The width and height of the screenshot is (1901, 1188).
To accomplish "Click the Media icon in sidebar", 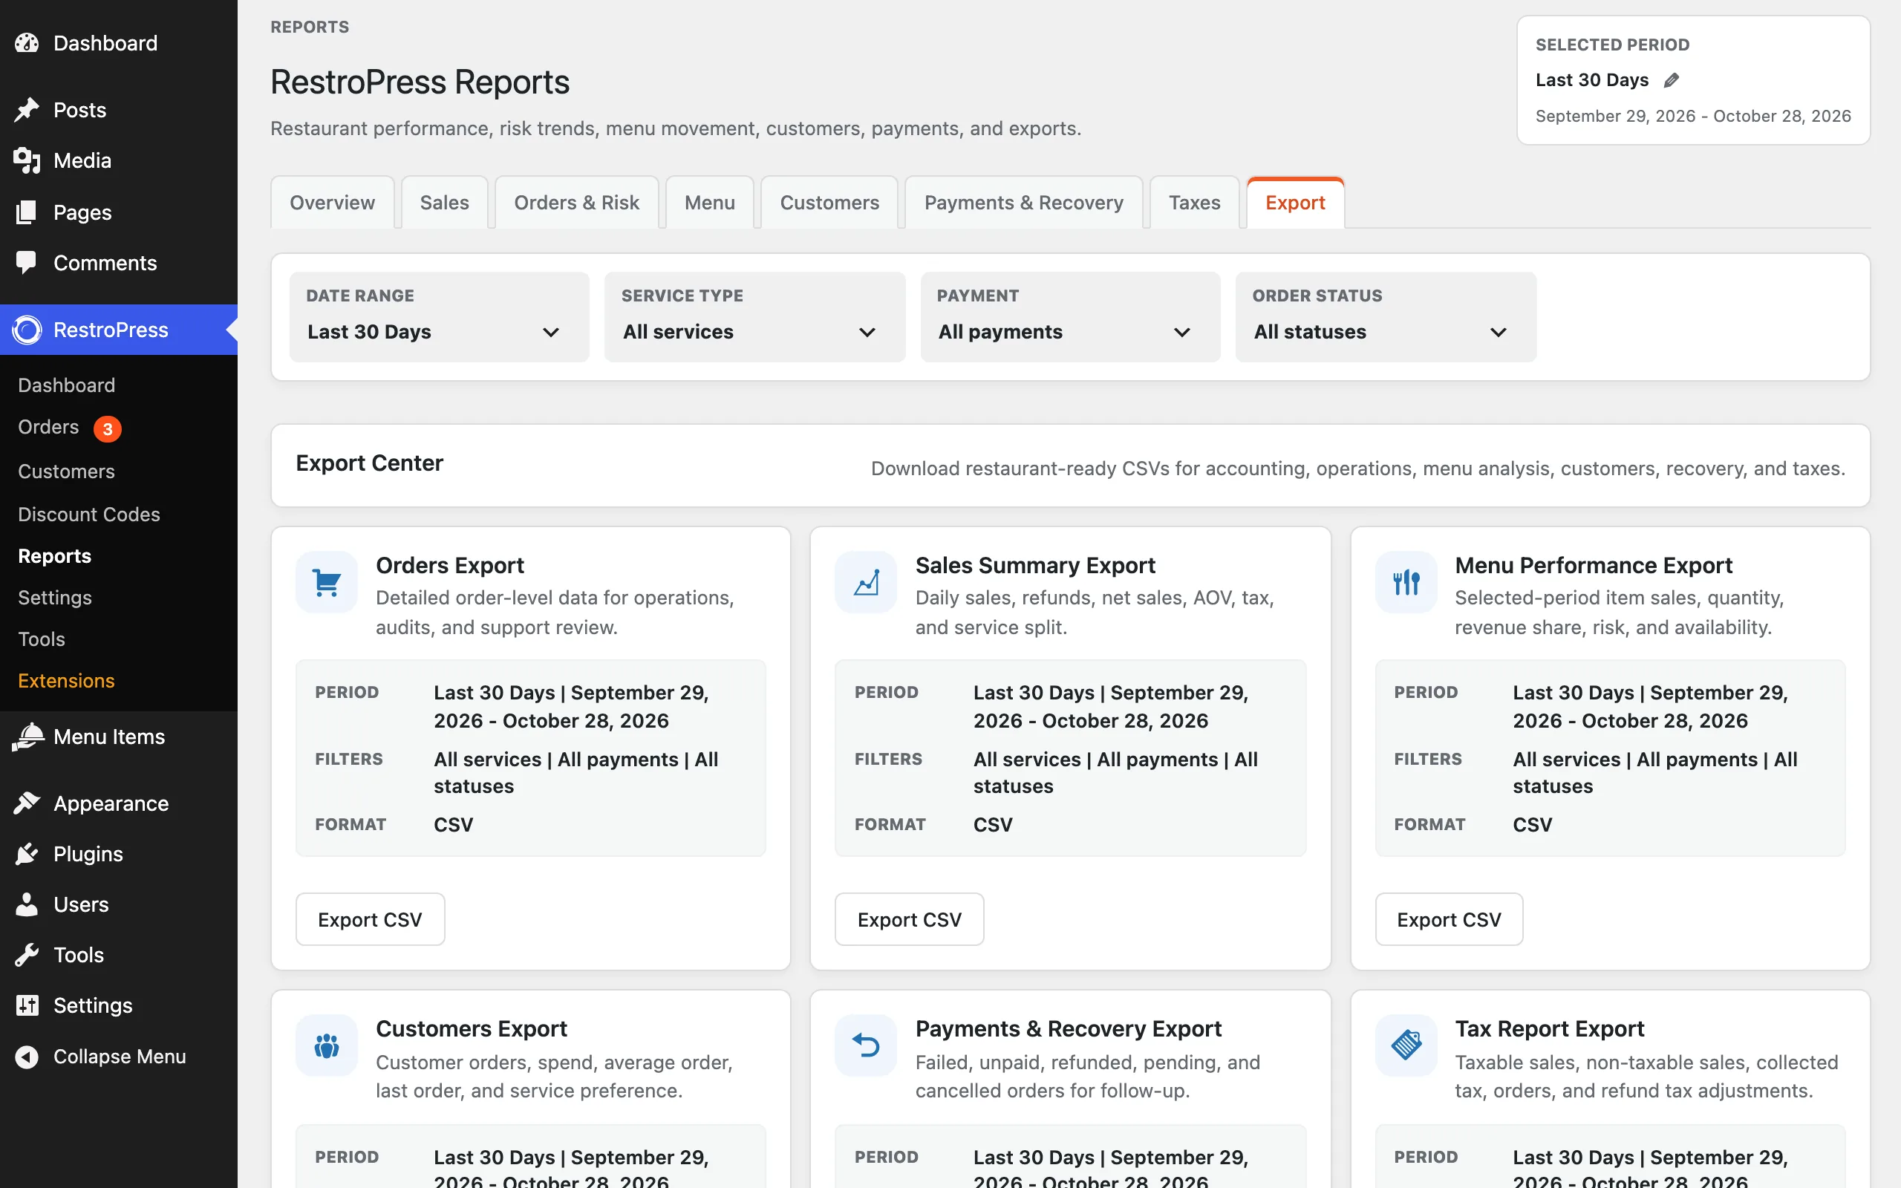I will (x=27, y=160).
